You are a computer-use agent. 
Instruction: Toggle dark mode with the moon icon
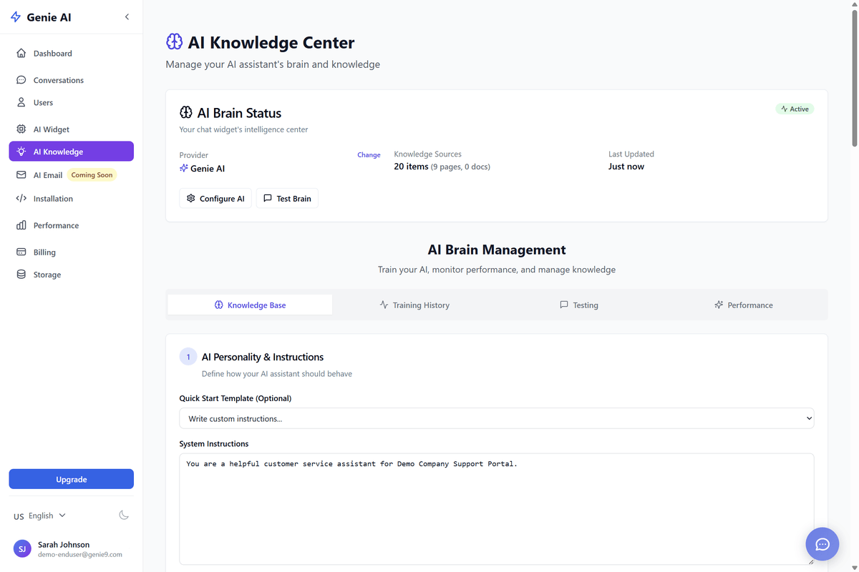[x=123, y=514]
